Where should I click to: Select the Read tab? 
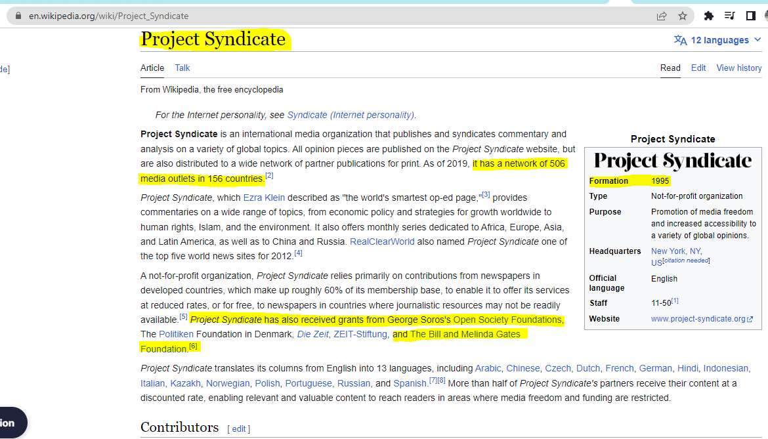click(x=670, y=68)
